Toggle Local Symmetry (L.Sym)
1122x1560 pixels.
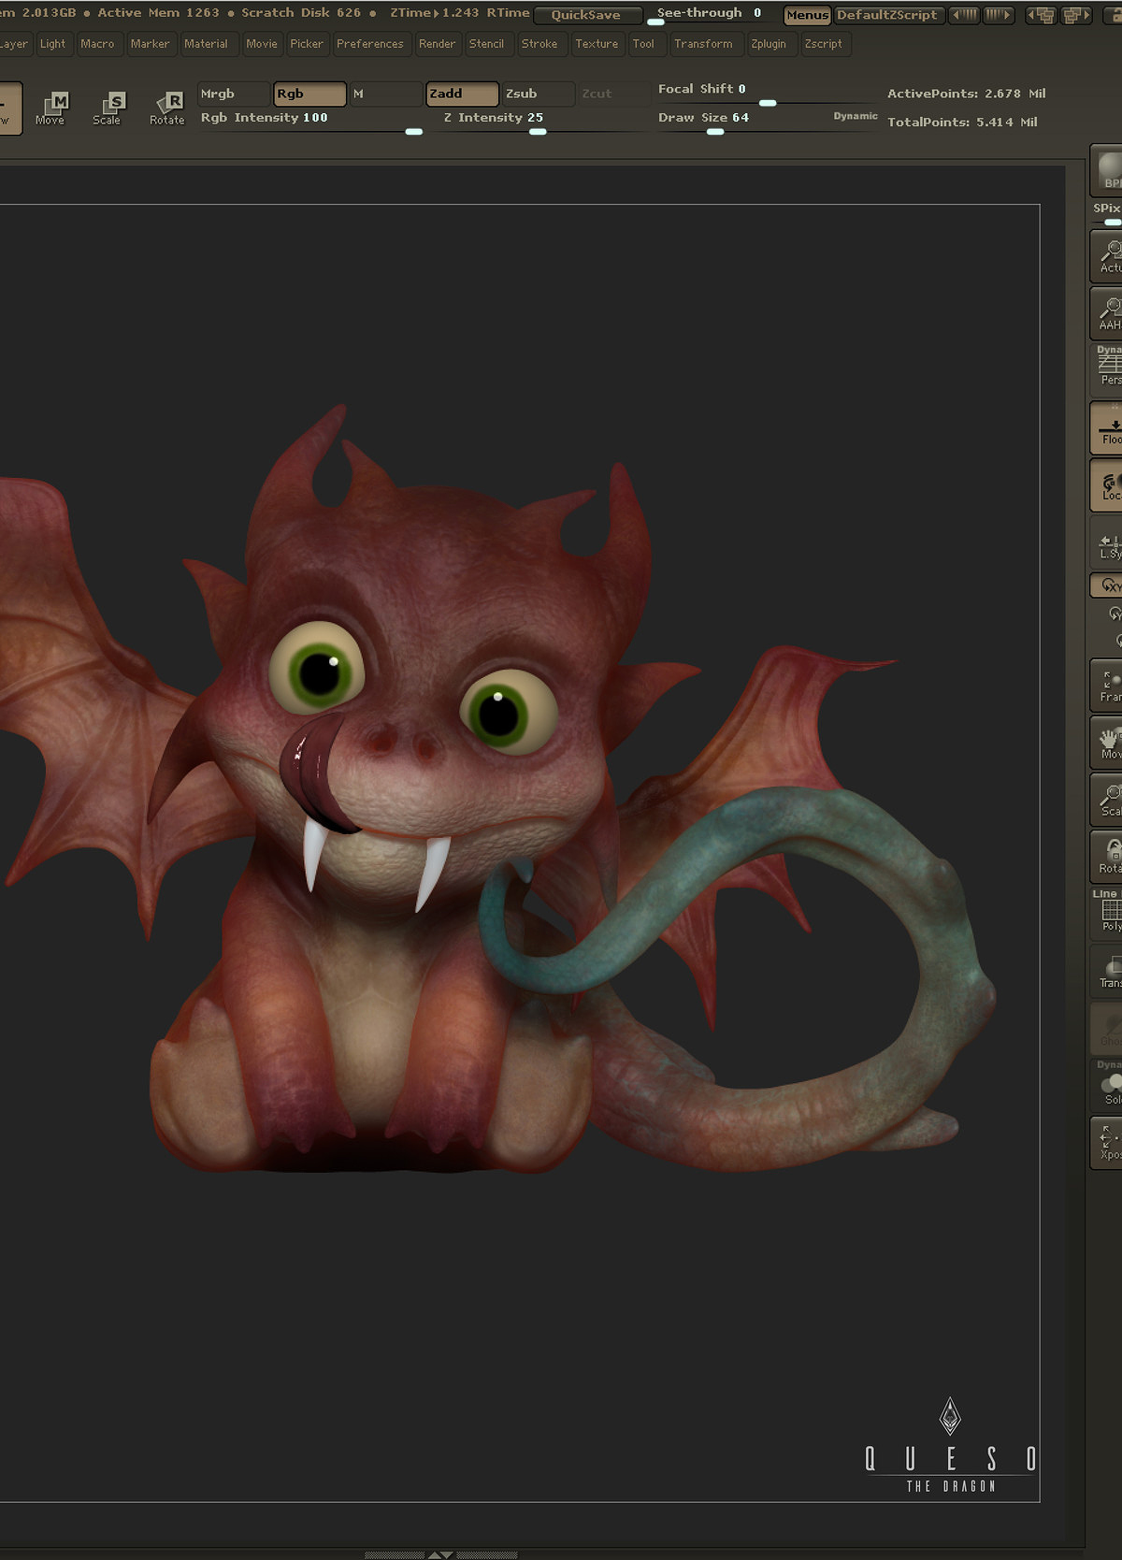[x=1107, y=543]
